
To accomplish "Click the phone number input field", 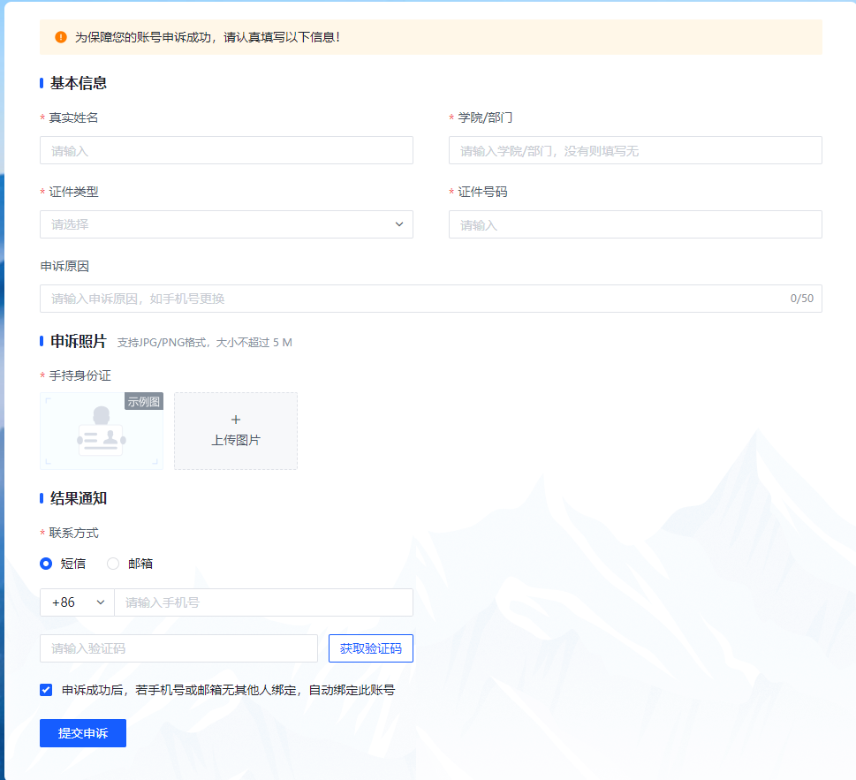I will click(x=263, y=602).
